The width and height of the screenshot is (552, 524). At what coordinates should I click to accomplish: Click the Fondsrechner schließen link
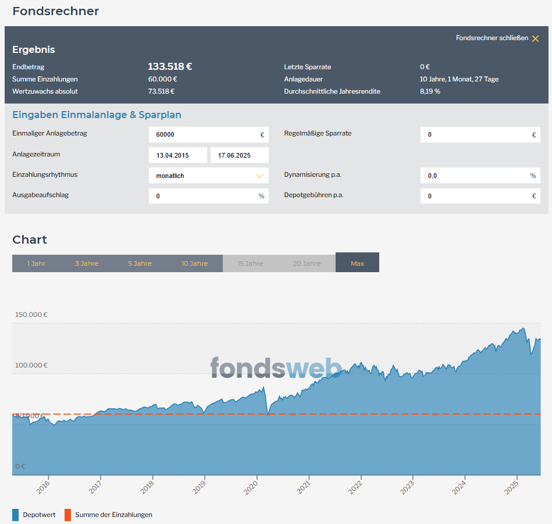pyautogui.click(x=492, y=38)
